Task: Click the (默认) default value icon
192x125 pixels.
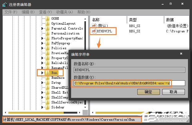Action: click(x=94, y=26)
